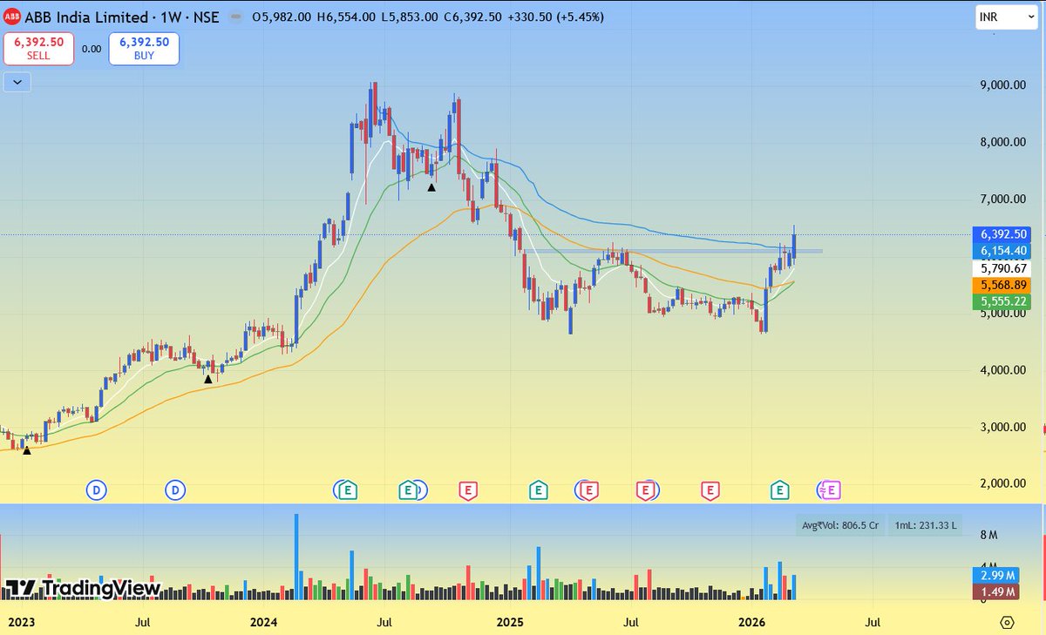Click the first green E earnings marker in early 2024

348,491
